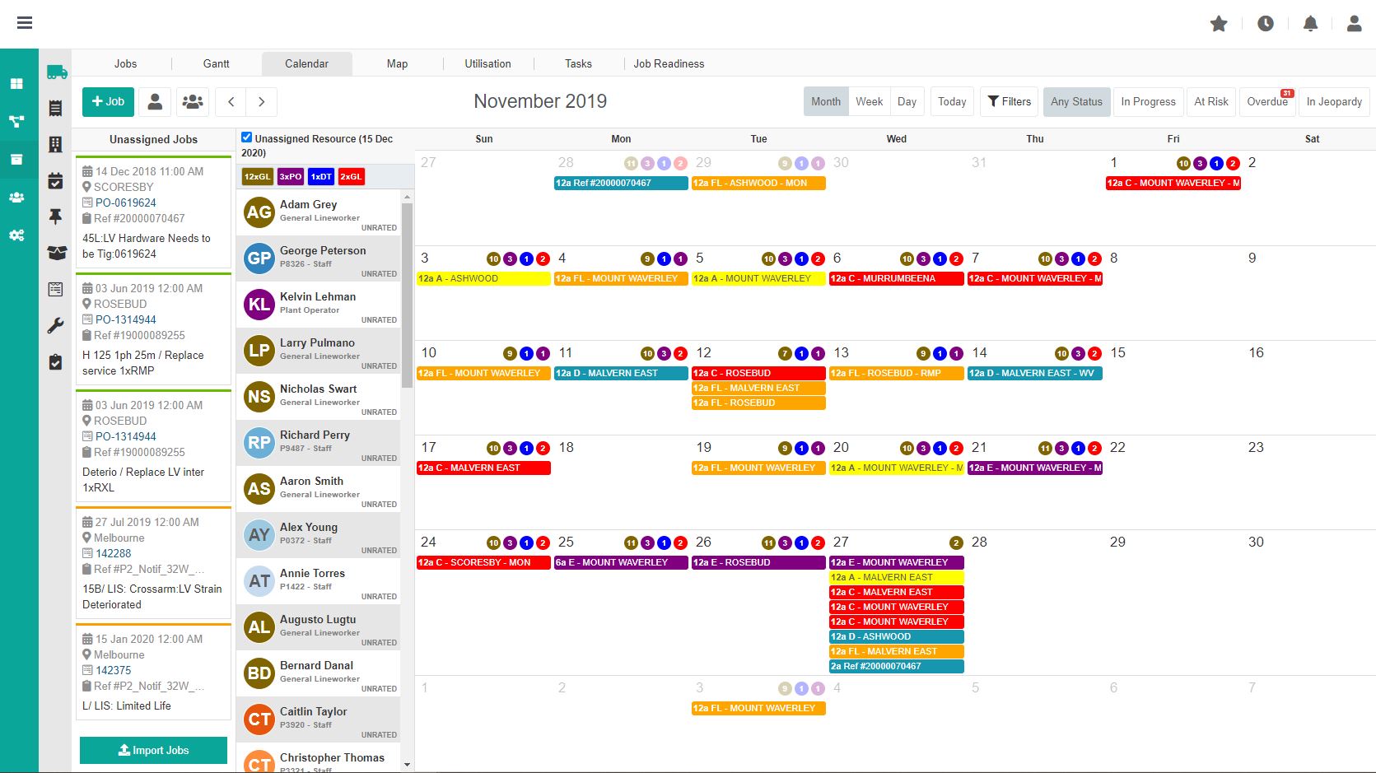Open the 6a E - MOUNT WAVERLEY event
Screen dimensions: 1376x773
coord(621,563)
